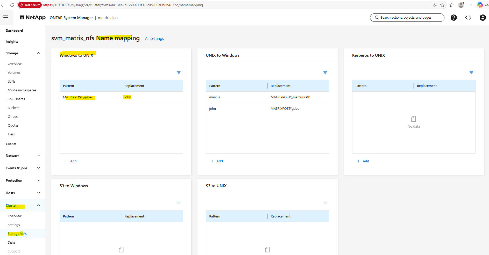
Task: Open the browser favorites list icon
Action: (452, 5)
